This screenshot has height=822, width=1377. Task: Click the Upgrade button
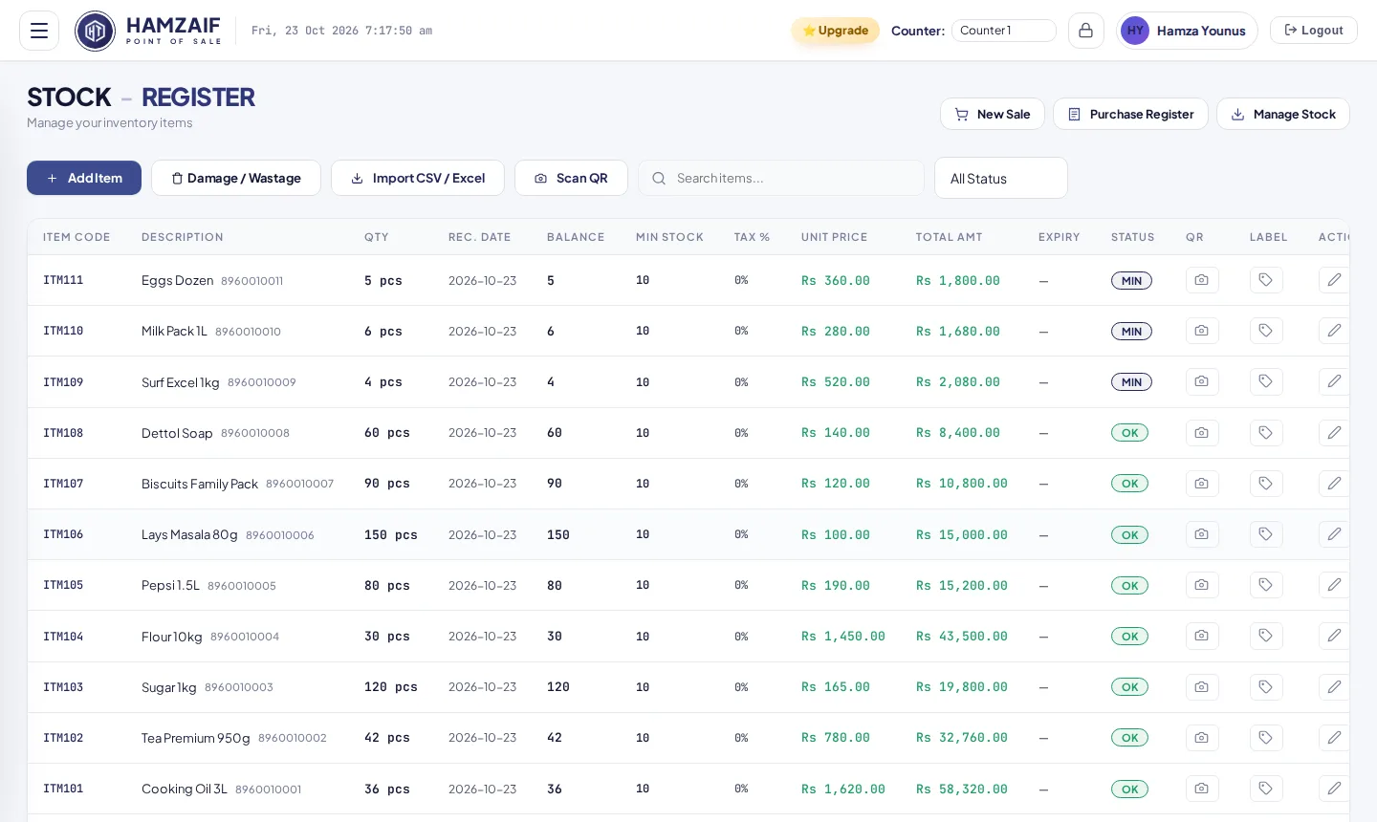835,31
